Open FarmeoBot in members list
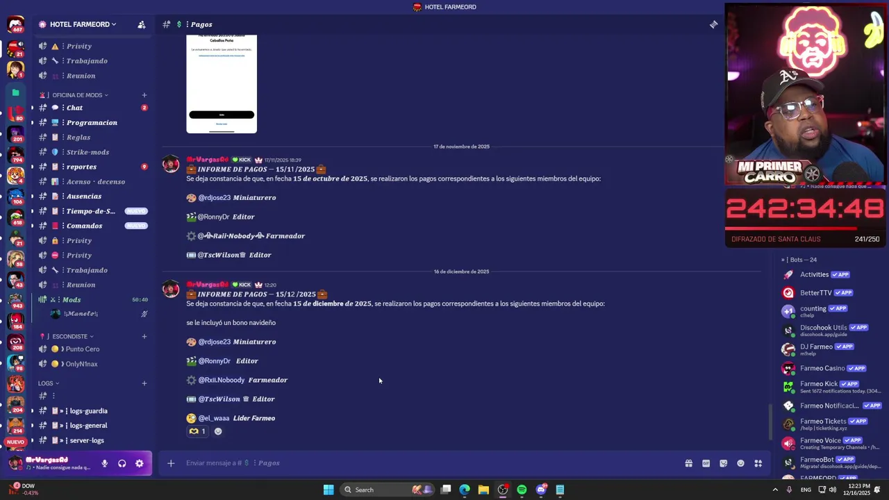The width and height of the screenshot is (889, 500). pos(831,462)
